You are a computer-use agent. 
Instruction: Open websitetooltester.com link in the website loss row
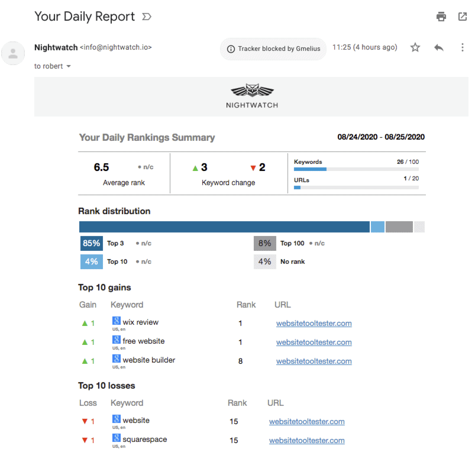(306, 421)
